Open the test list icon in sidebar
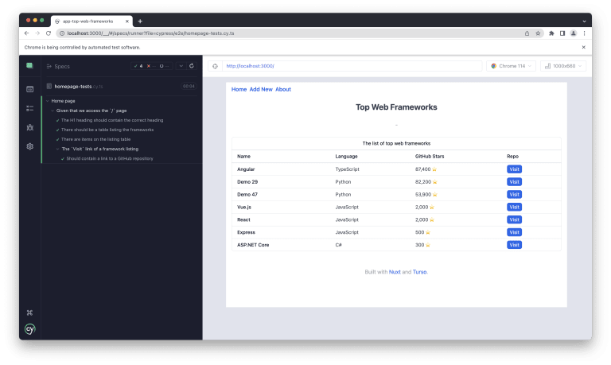The image size is (611, 365). pyautogui.click(x=29, y=108)
